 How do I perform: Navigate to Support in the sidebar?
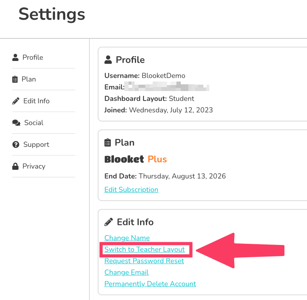click(x=36, y=144)
